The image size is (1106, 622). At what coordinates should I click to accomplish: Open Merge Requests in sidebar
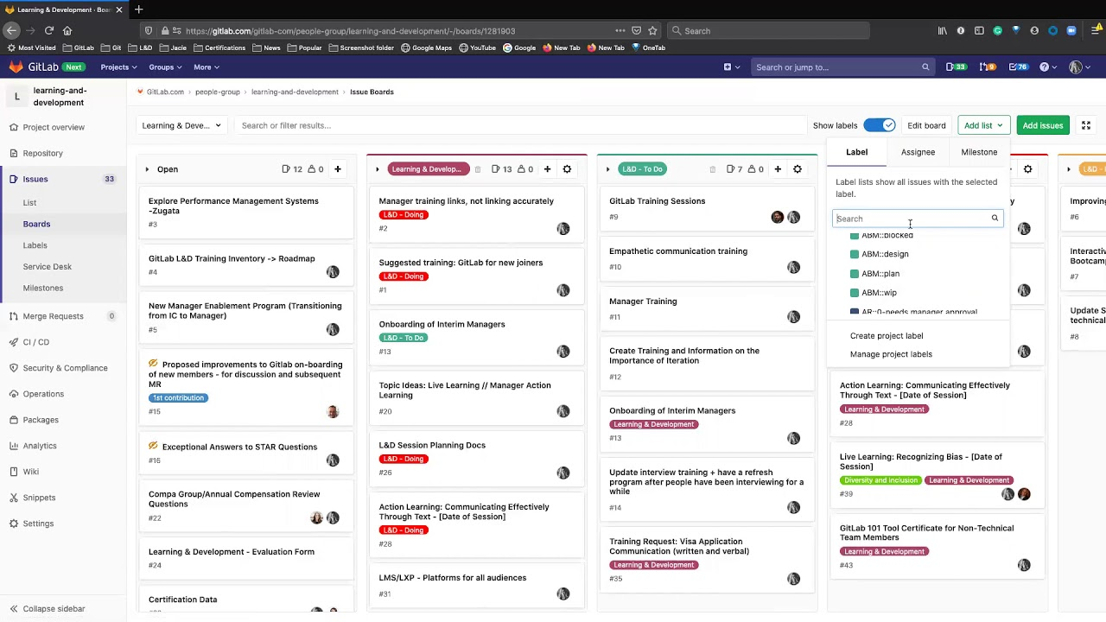[53, 316]
